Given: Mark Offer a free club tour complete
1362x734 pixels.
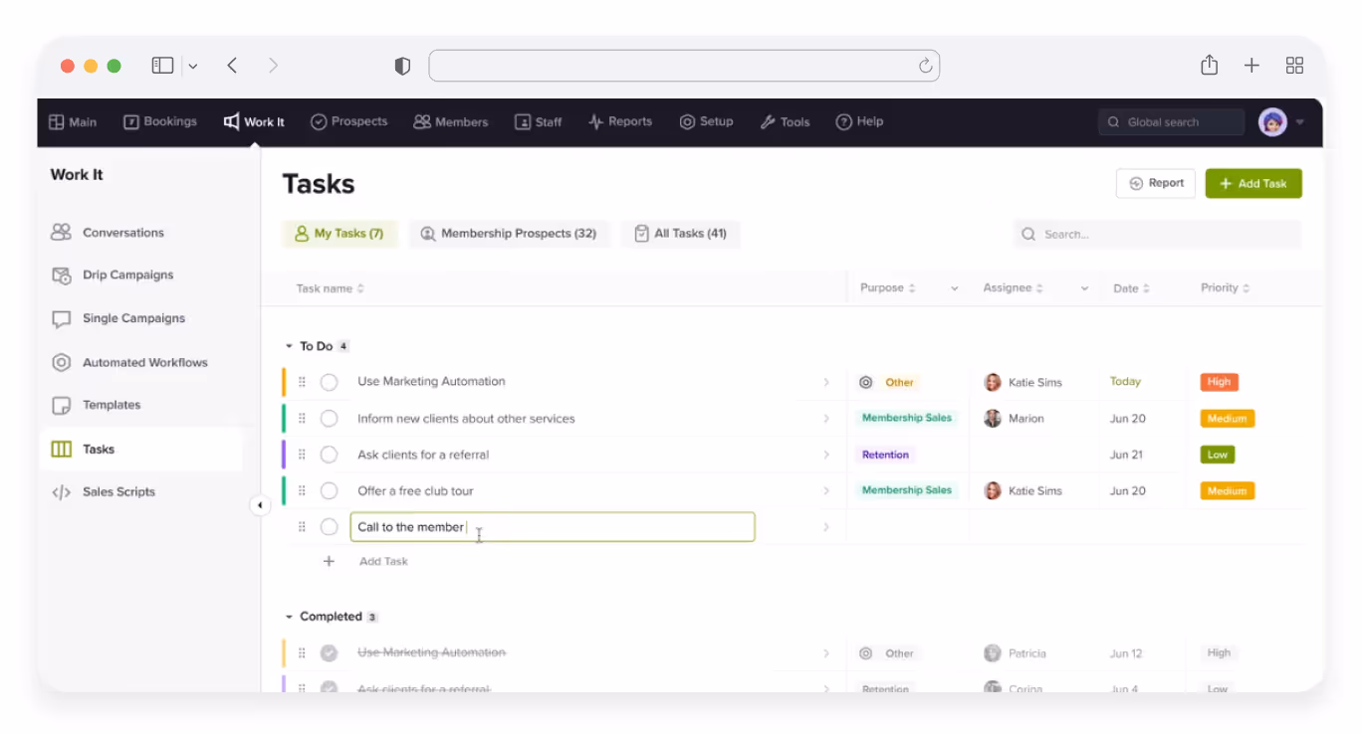Looking at the screenshot, I should [330, 491].
